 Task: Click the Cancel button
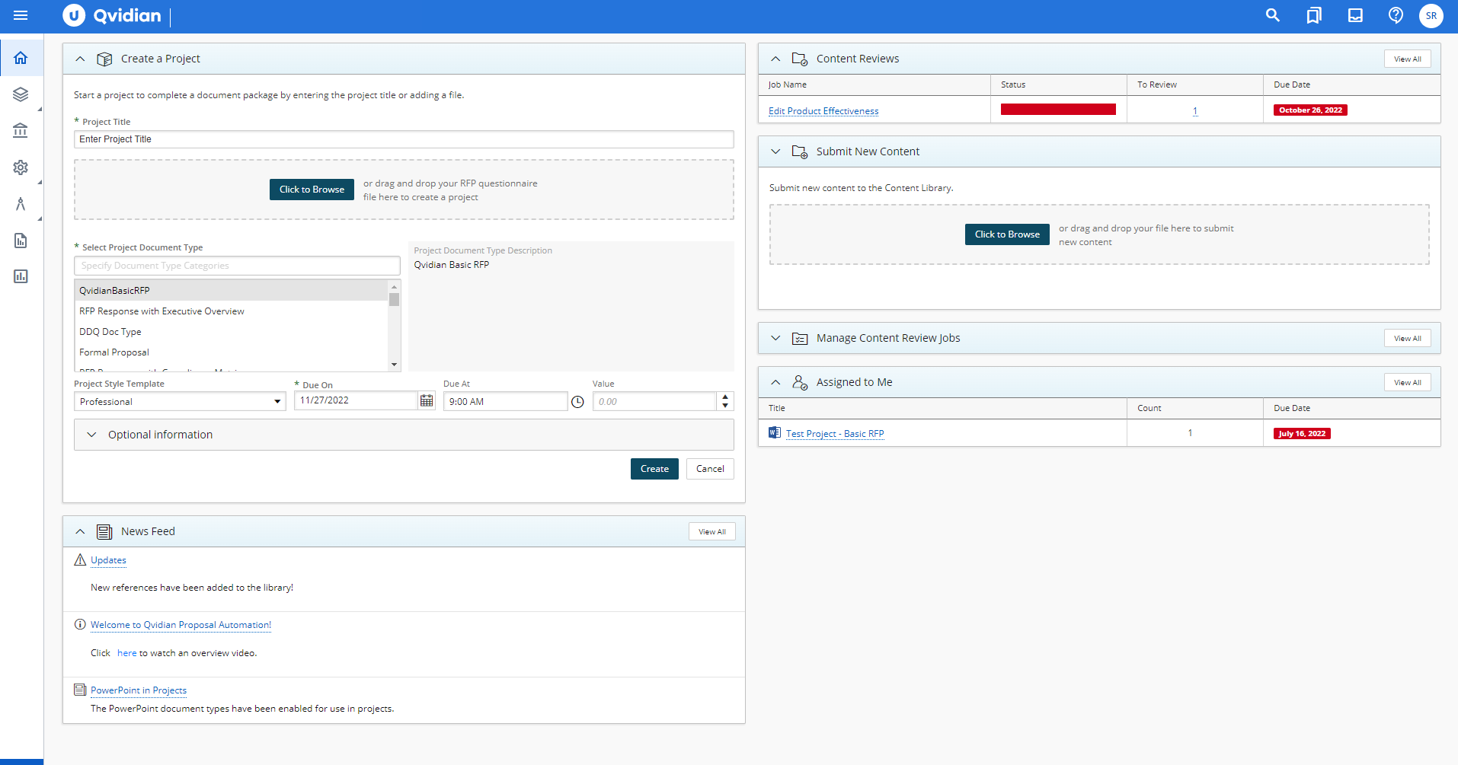(x=710, y=469)
